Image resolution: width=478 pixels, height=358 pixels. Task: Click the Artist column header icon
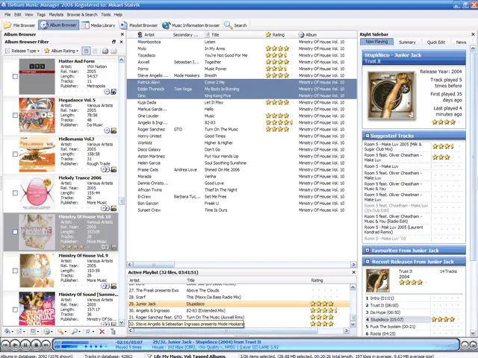pos(140,35)
